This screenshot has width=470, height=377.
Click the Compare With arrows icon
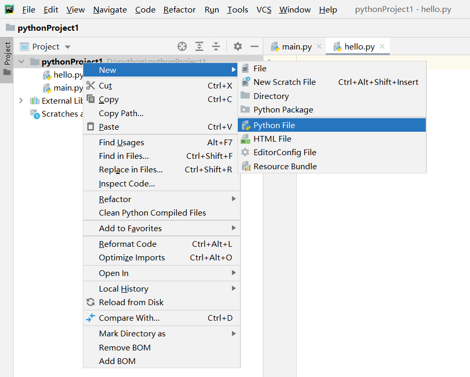coord(91,318)
